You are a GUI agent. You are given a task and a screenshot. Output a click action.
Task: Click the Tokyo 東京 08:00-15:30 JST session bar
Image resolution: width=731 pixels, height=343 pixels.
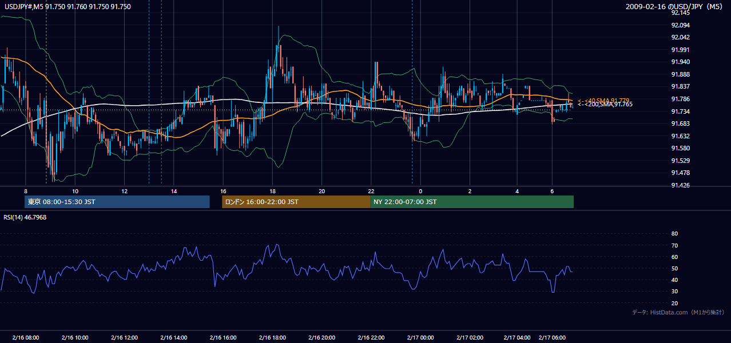click(117, 202)
